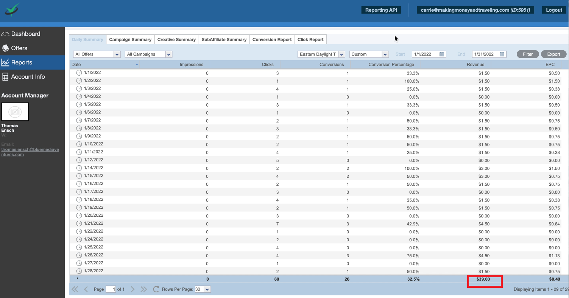Click the $0.64 EPC cell
569x298 pixels.
coord(554,224)
